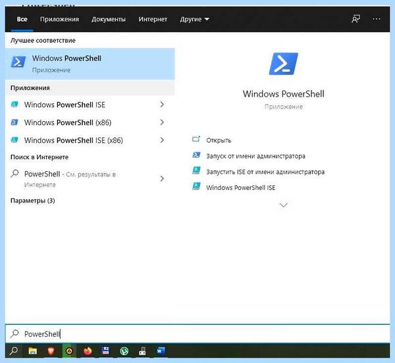Click the Приложения section heading in results
Viewport: 395px width, 363px height.
coord(30,88)
